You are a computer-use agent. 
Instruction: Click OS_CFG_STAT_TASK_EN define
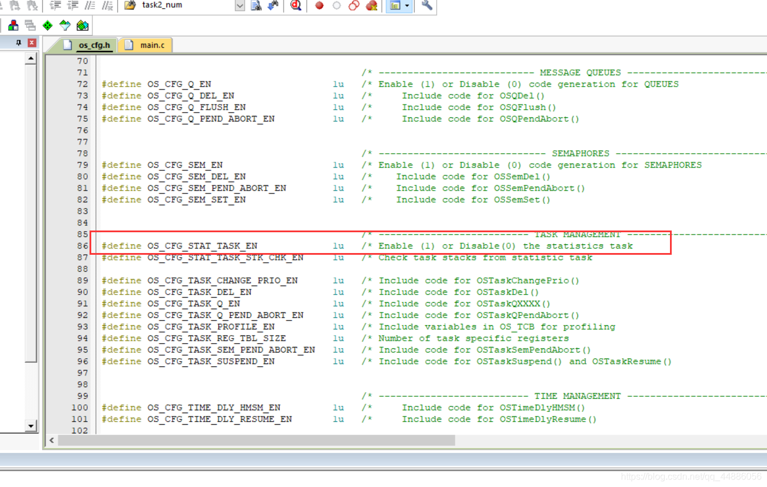pos(202,246)
